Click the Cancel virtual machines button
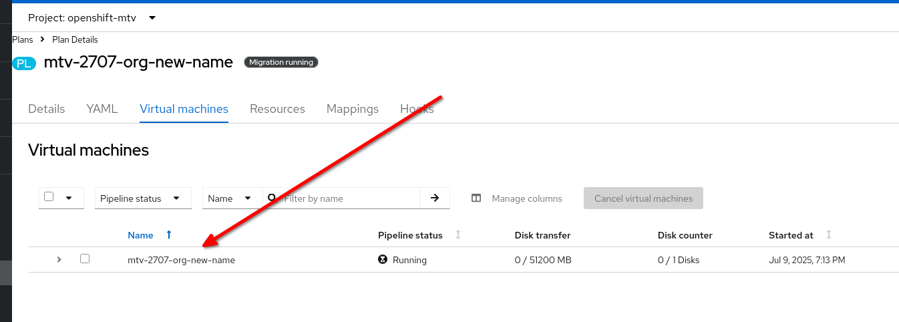Image resolution: width=899 pixels, height=322 pixels. point(643,198)
